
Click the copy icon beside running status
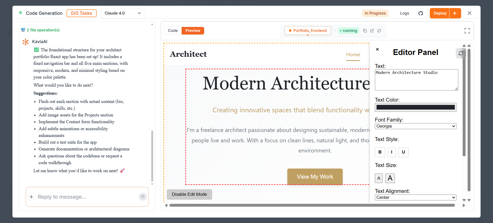[365, 31]
